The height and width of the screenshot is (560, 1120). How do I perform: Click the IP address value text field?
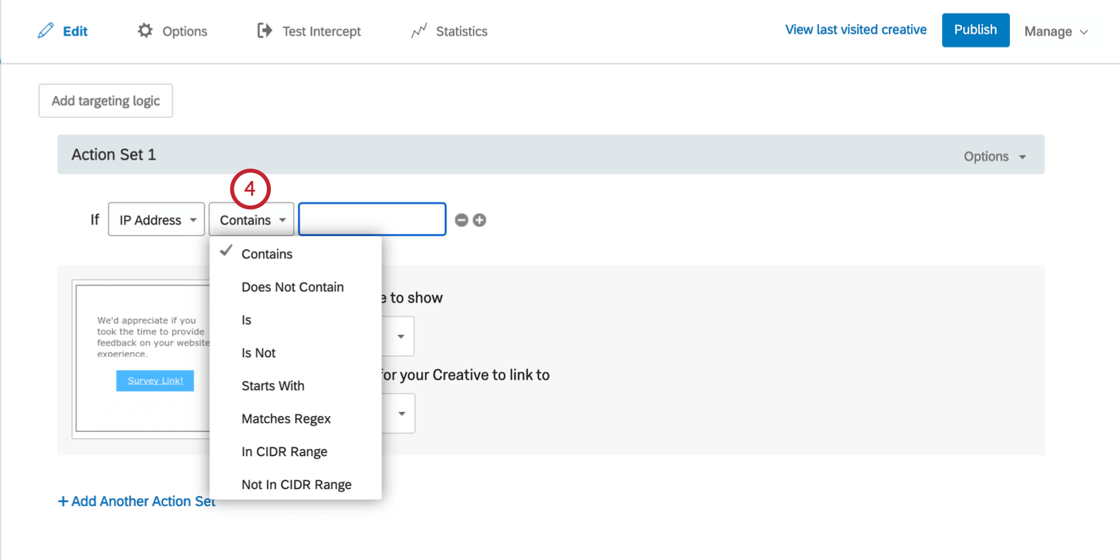[372, 219]
